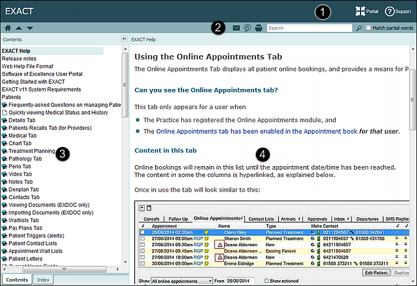The height and width of the screenshot is (286, 417).
Task: Click the search magnifier icon
Action: (359, 28)
